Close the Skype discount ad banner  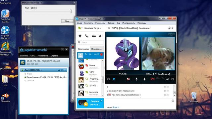pos(101,100)
